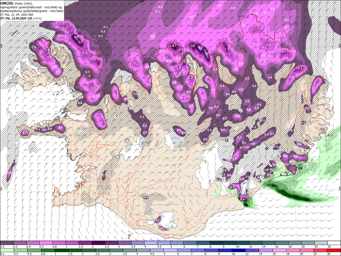Click the "20W" longitude label

coord(141,1)
